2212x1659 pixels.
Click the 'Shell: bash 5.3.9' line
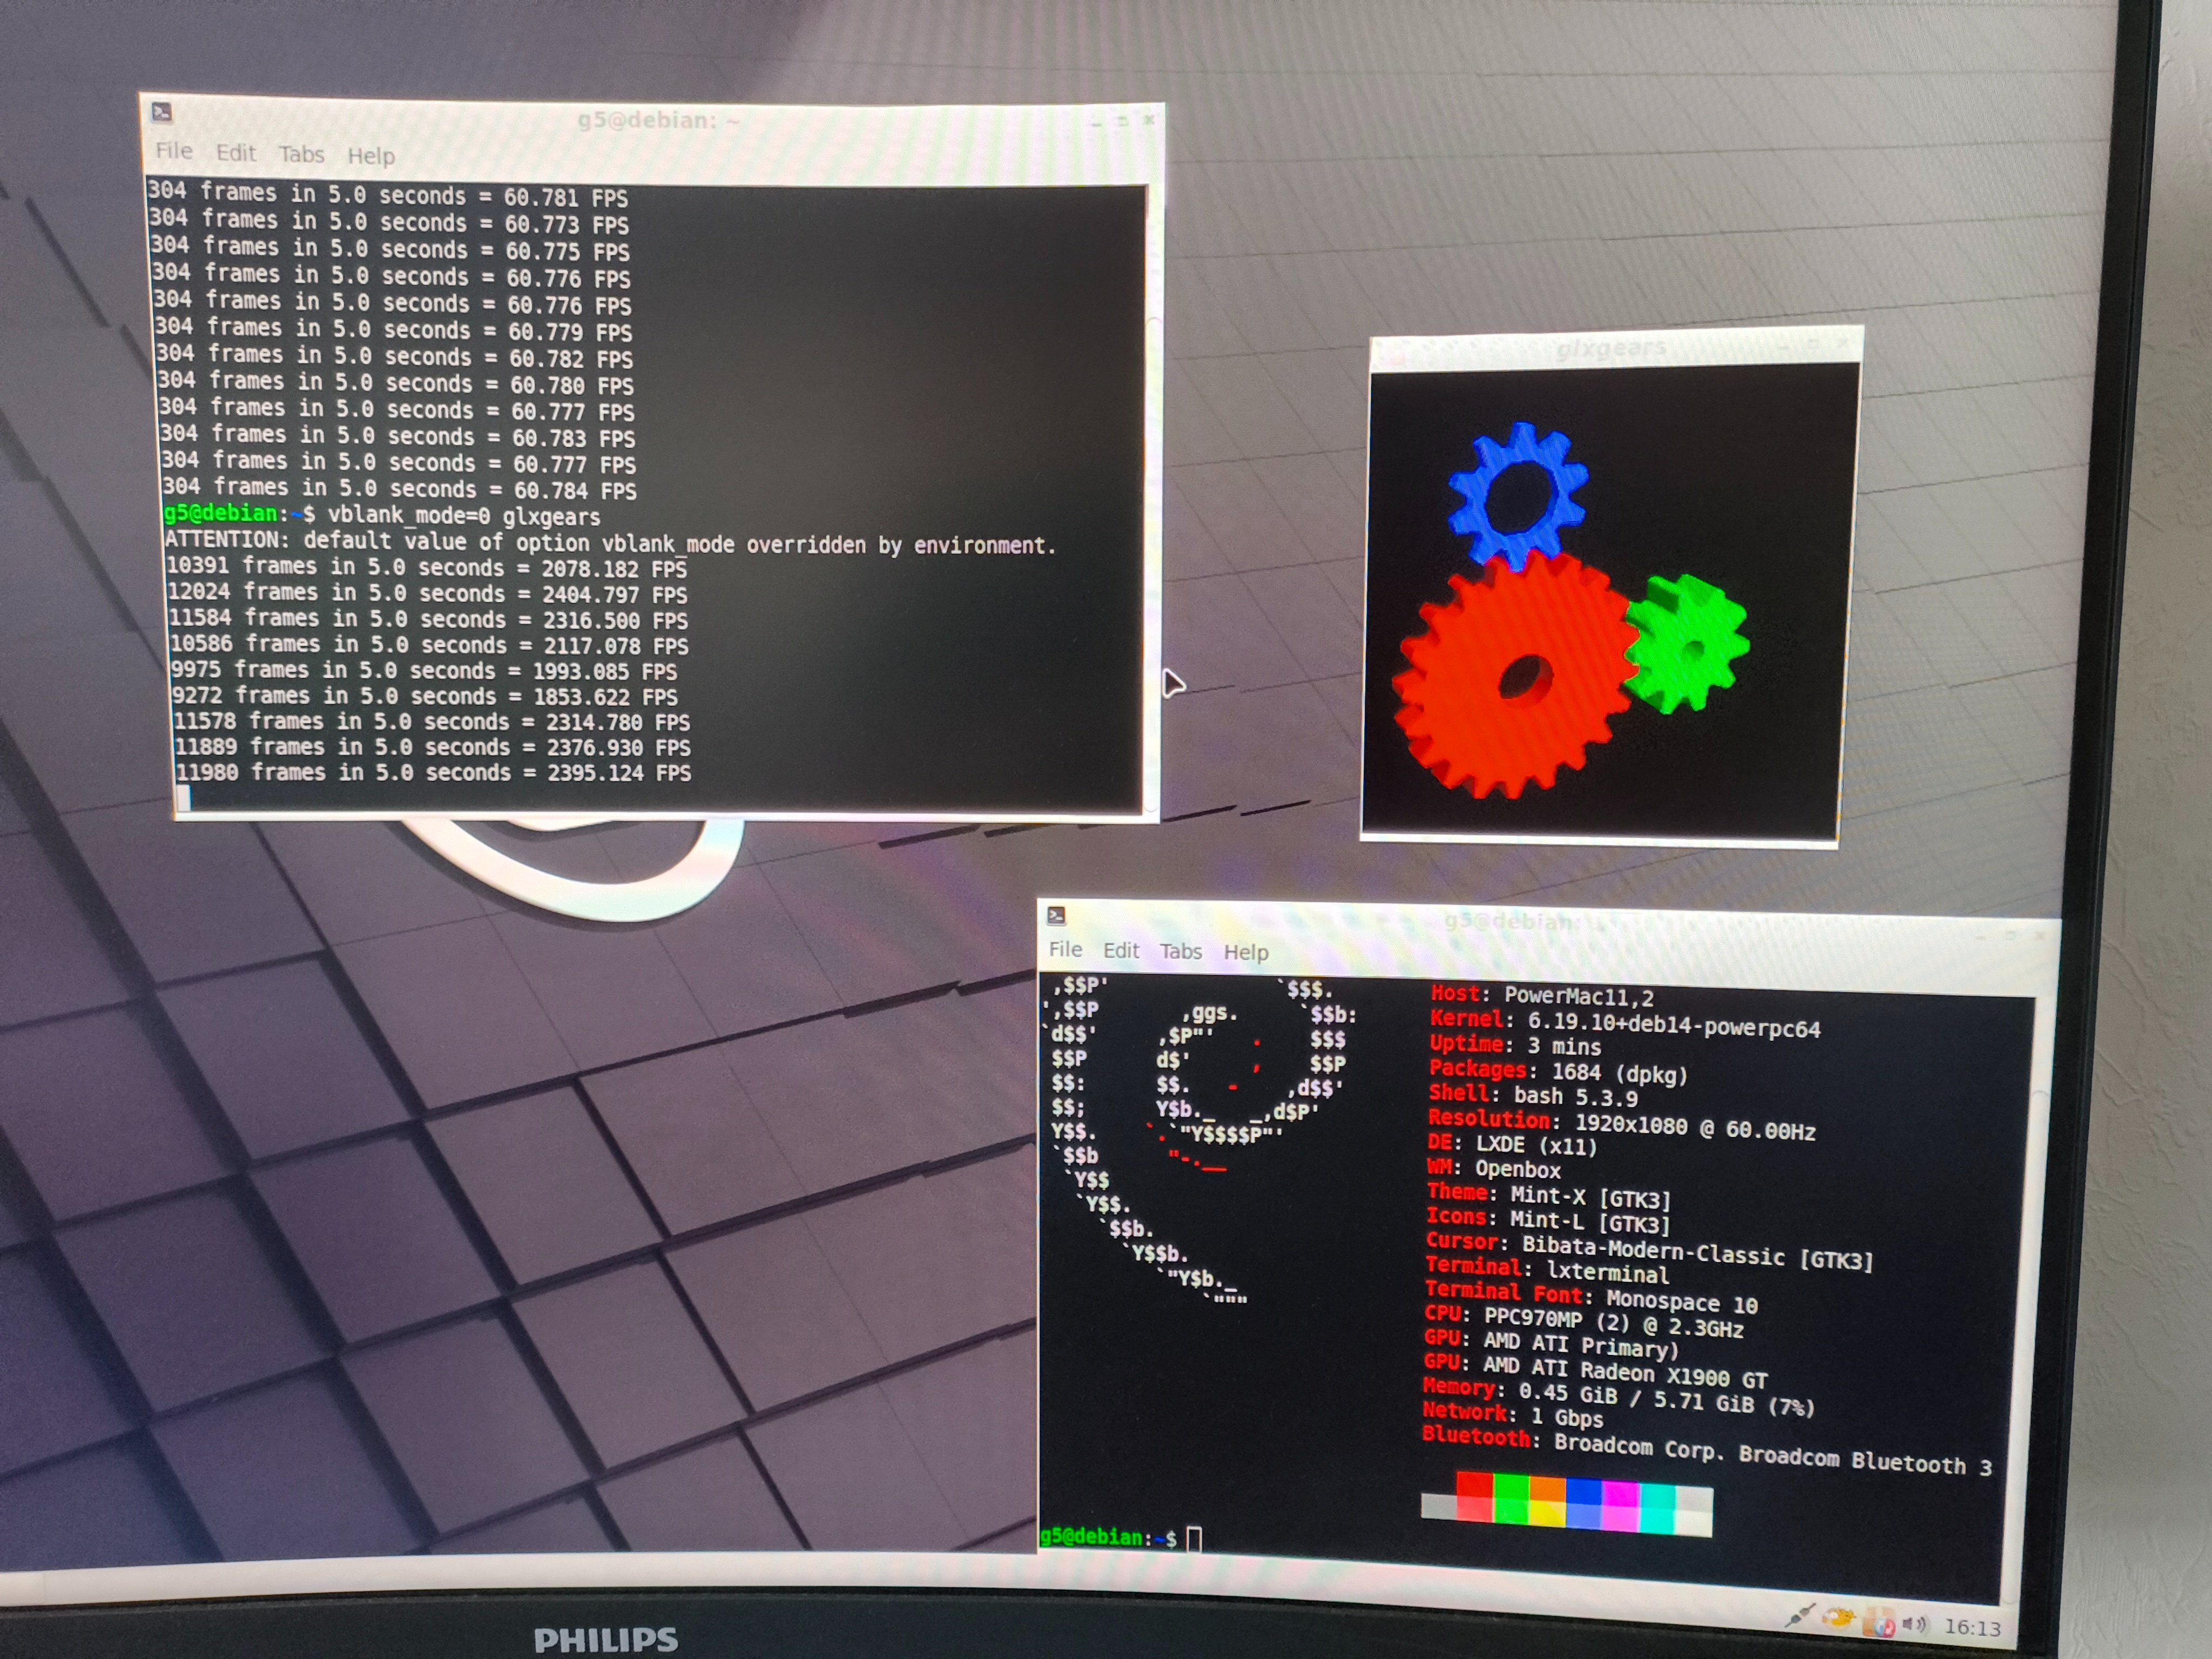tap(1533, 1096)
